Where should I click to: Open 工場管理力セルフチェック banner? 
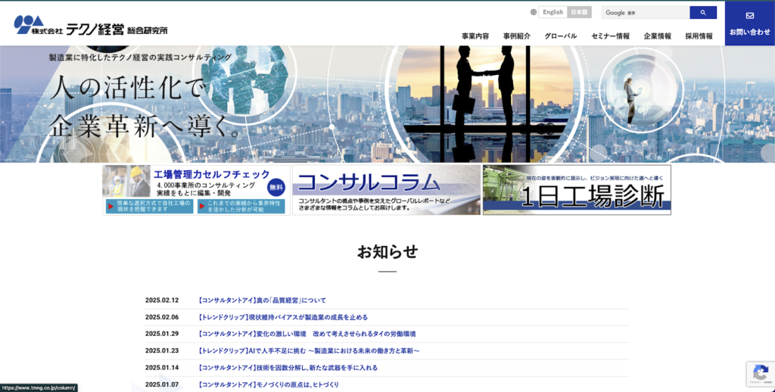pyautogui.click(x=195, y=190)
